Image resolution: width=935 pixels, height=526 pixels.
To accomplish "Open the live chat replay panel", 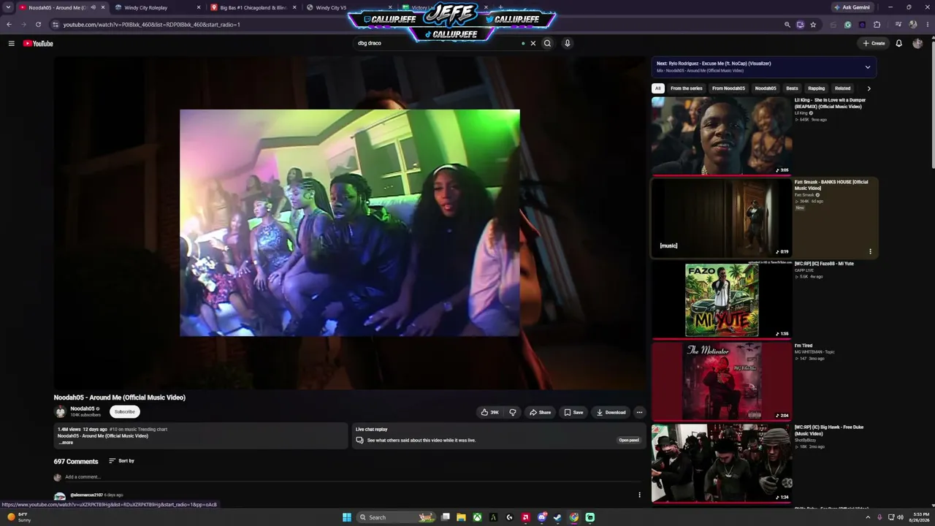I will (x=629, y=440).
